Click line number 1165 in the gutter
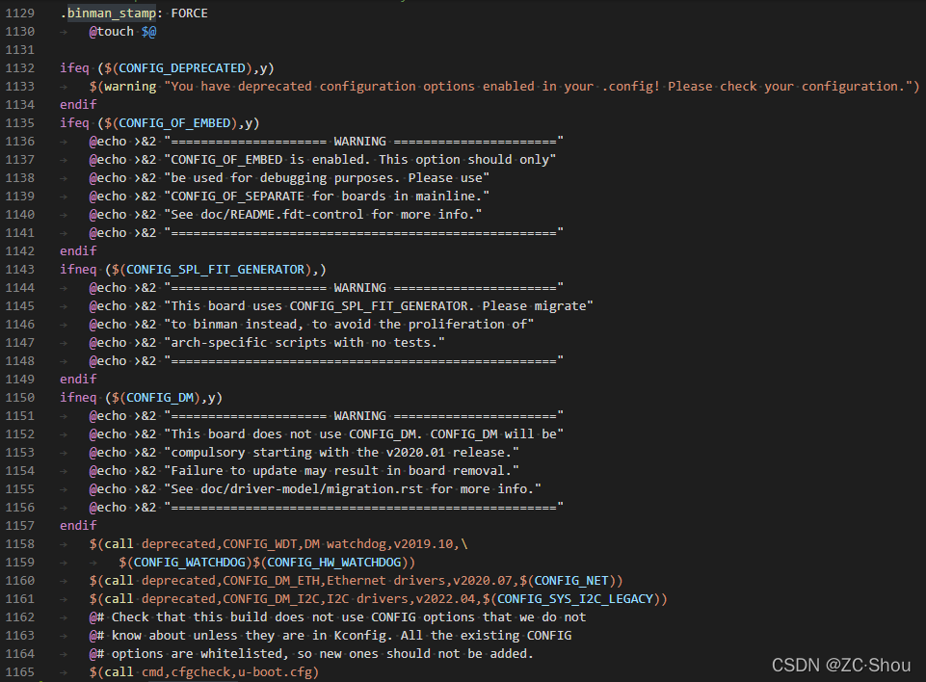The height and width of the screenshot is (682, 926). (19, 672)
